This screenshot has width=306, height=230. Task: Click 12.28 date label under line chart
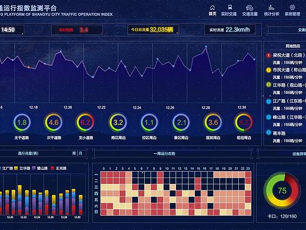click(206, 107)
